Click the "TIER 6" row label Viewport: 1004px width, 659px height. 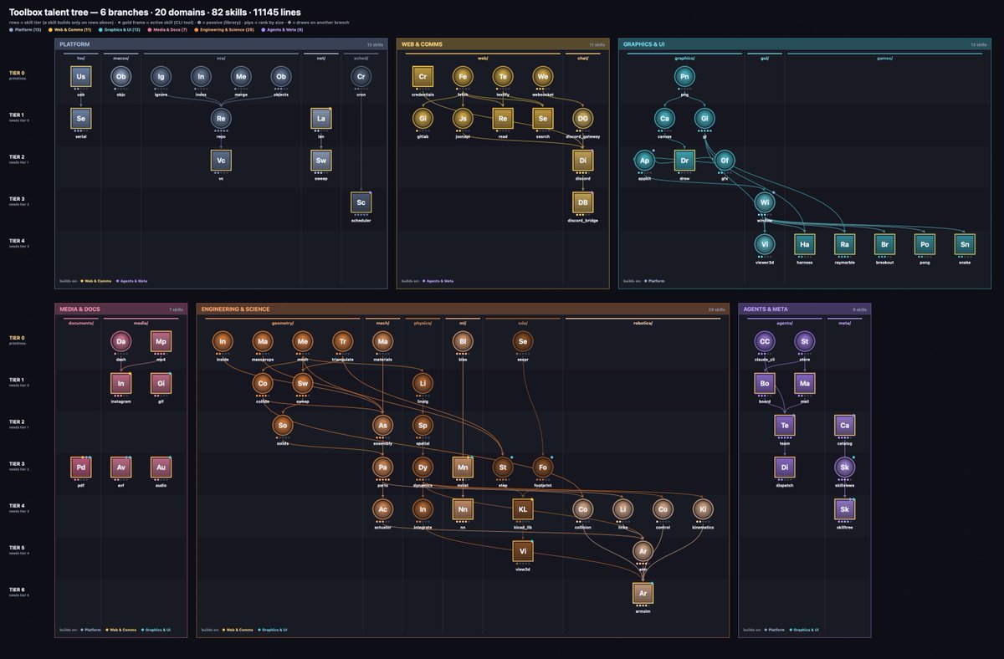[x=18, y=590]
